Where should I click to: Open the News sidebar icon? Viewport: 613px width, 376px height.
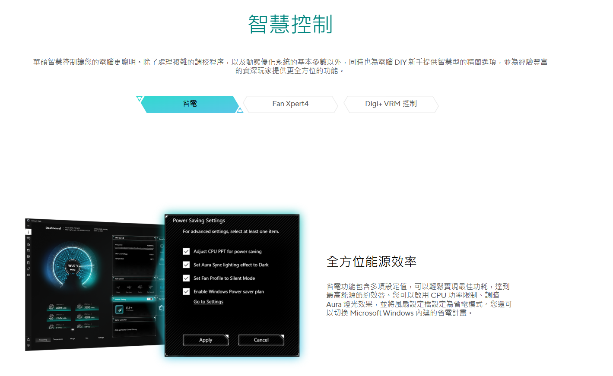[x=29, y=275]
